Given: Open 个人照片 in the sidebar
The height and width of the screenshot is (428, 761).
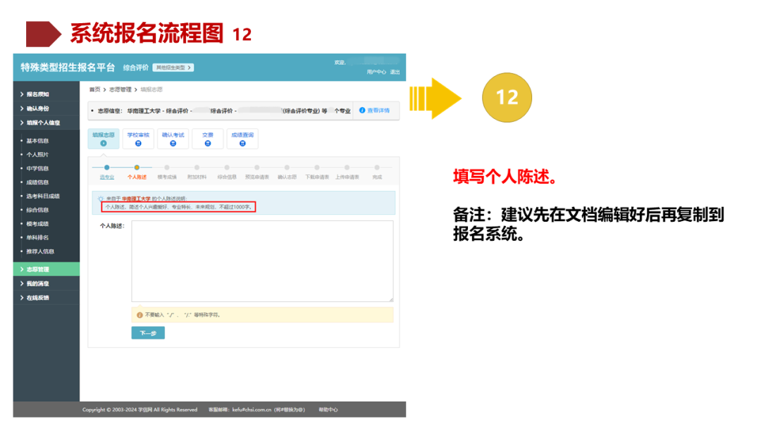Looking at the screenshot, I should click(37, 155).
